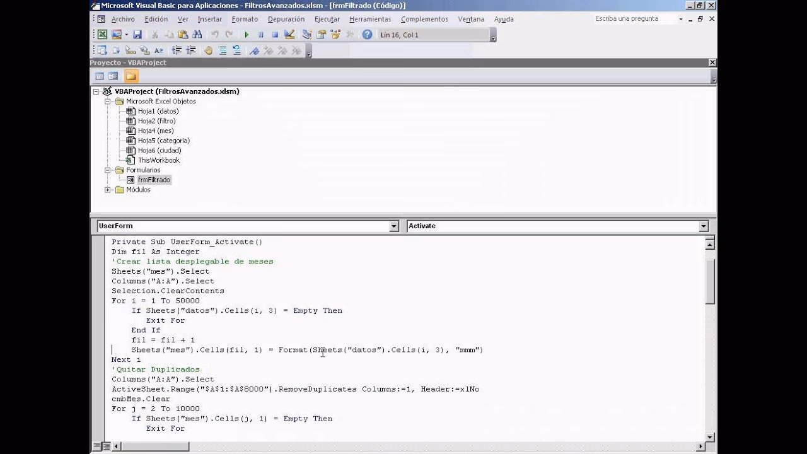Click the Break (pause) icon
Viewport: 807px width, 454px height.
click(x=261, y=35)
